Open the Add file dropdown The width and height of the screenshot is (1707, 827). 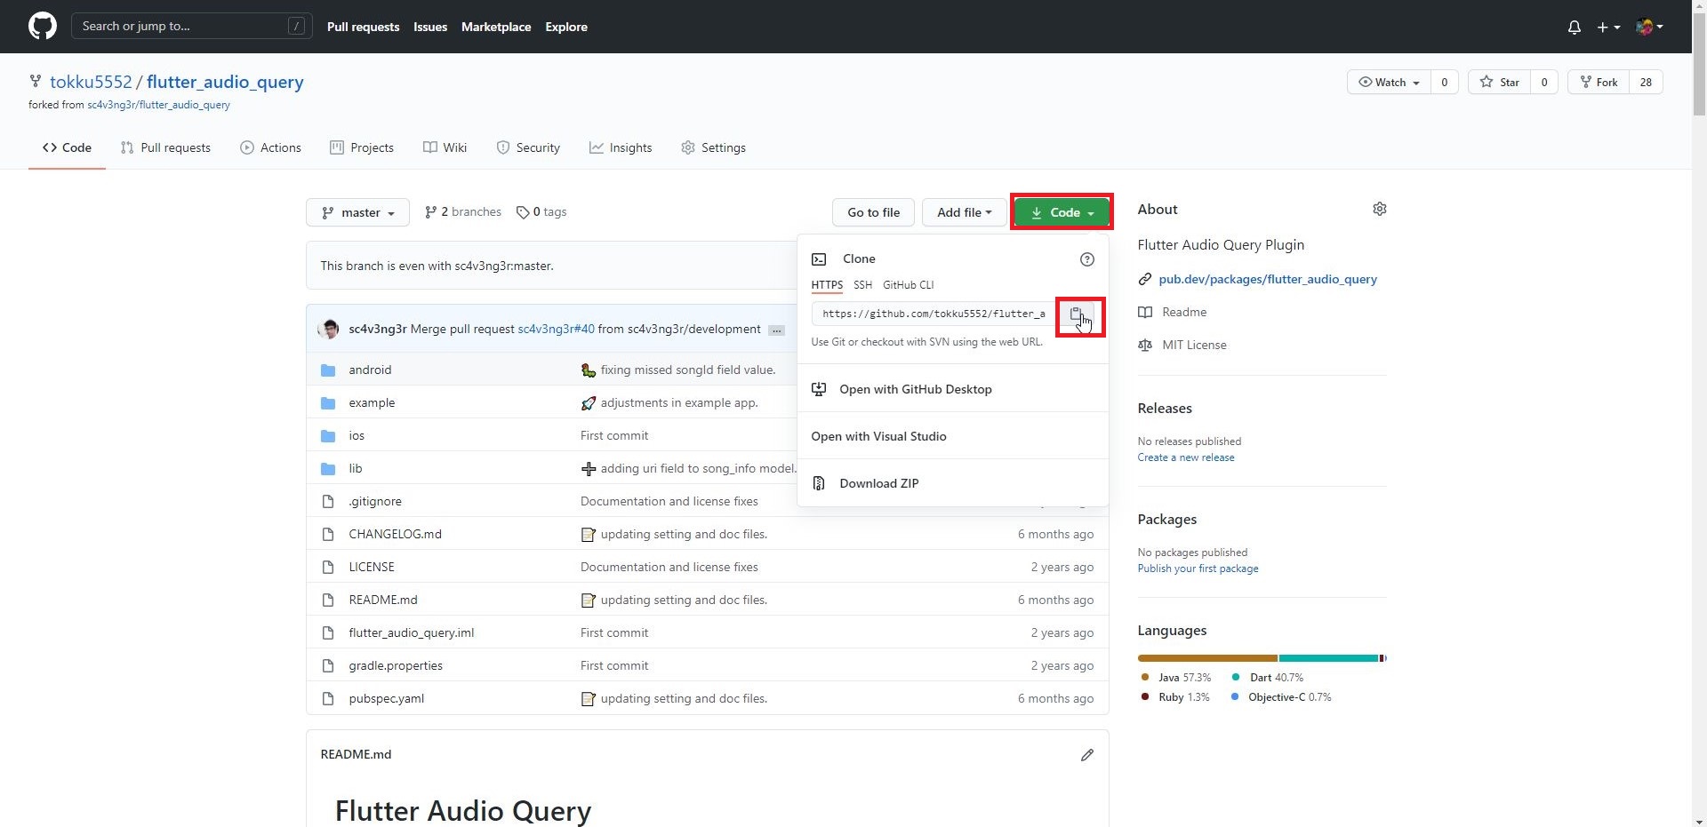pyautogui.click(x=965, y=212)
